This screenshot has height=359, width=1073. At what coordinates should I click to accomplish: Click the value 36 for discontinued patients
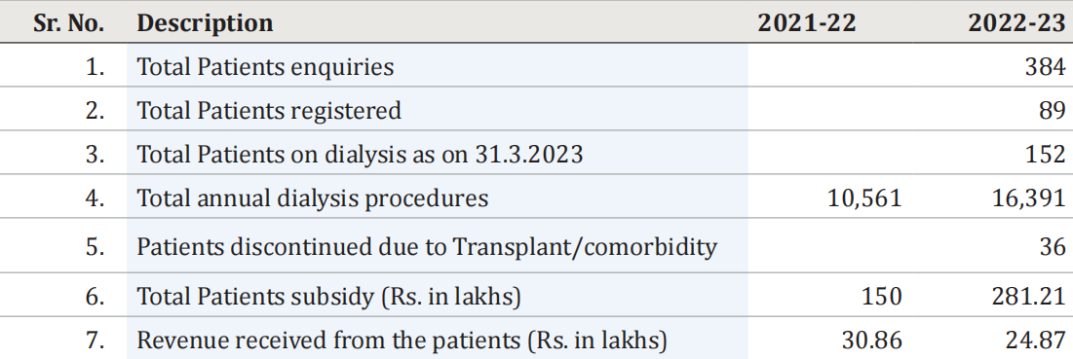tap(1053, 246)
